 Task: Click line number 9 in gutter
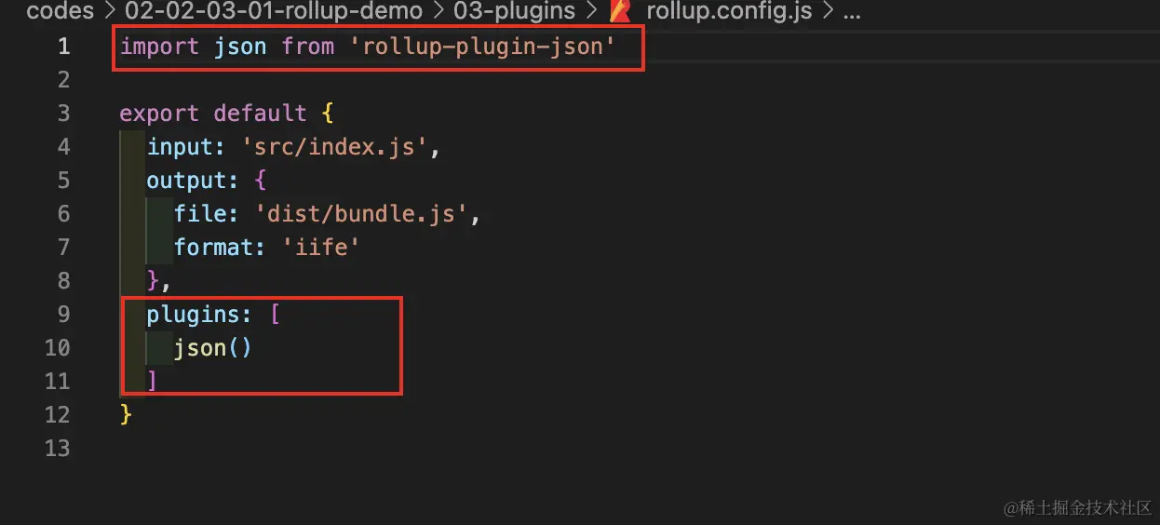tap(63, 315)
